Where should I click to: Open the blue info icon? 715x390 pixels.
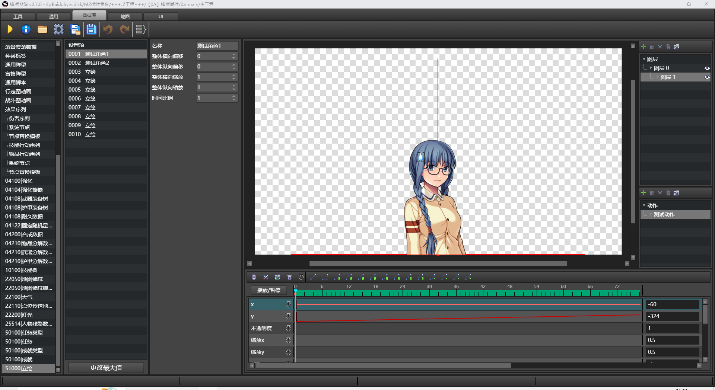pyautogui.click(x=26, y=29)
